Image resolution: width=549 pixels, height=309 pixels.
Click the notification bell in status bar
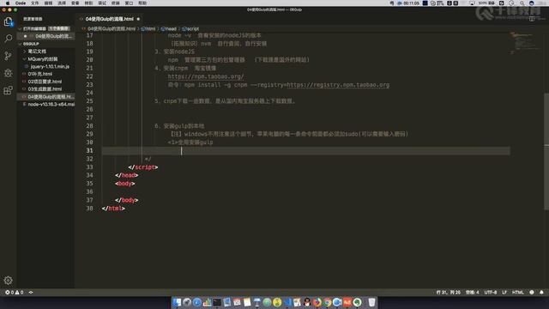[x=541, y=292]
